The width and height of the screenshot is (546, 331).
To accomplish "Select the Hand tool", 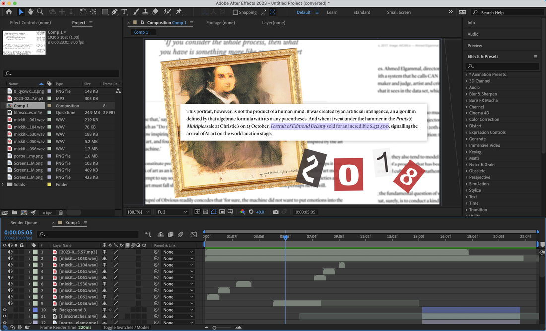I will [x=31, y=12].
